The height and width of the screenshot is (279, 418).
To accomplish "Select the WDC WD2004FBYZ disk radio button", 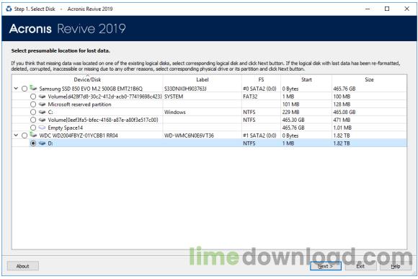I will point(25,136).
